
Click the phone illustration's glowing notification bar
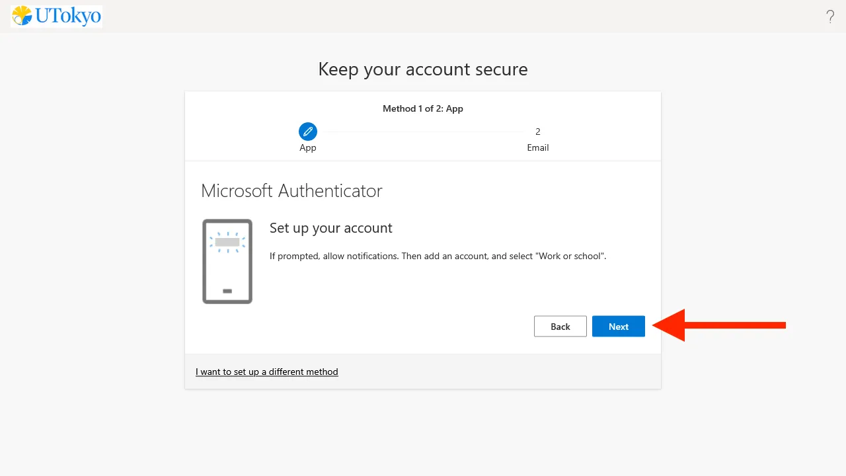tap(227, 242)
